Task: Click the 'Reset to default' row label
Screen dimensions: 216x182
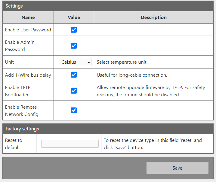Action: pyautogui.click(x=14, y=144)
